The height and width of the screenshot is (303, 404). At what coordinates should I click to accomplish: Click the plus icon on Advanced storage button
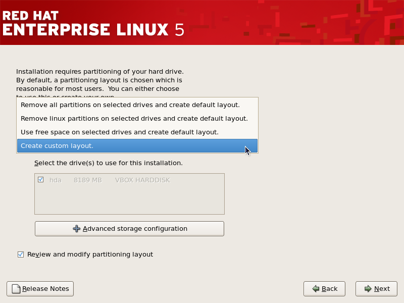[77, 229]
